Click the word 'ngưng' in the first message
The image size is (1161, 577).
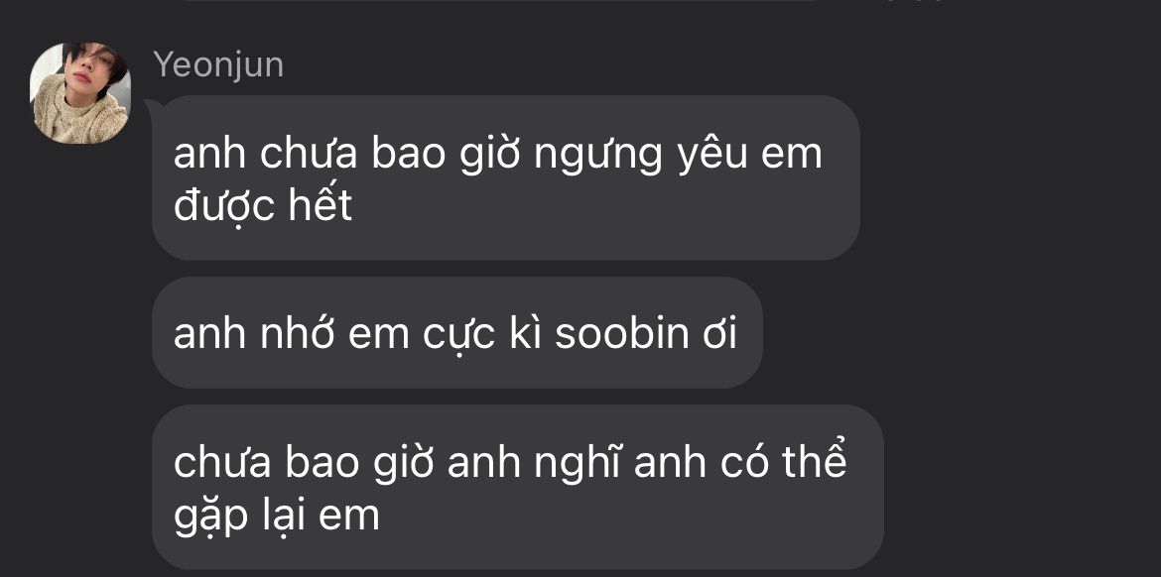[x=597, y=156]
